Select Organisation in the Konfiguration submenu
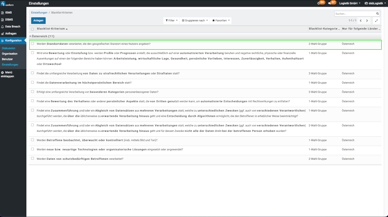The height and width of the screenshot is (217, 388). 9,54
